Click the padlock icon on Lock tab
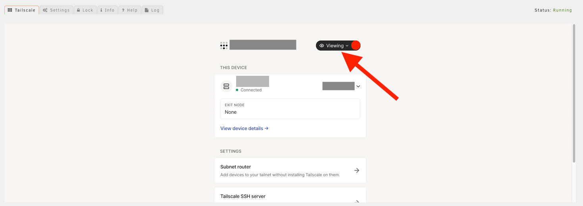583x206 pixels. pyautogui.click(x=78, y=10)
